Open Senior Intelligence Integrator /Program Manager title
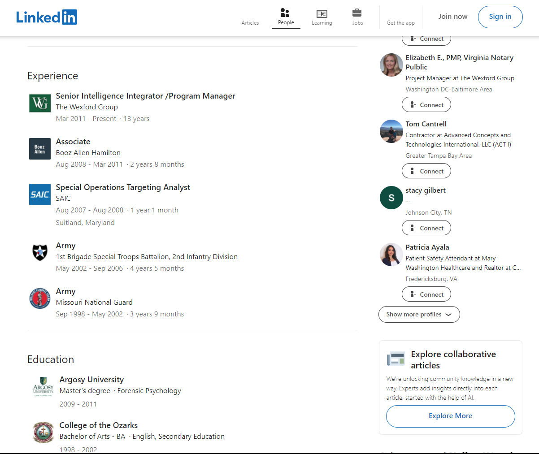Screen dimensions: 539x454 pyautogui.click(x=145, y=96)
